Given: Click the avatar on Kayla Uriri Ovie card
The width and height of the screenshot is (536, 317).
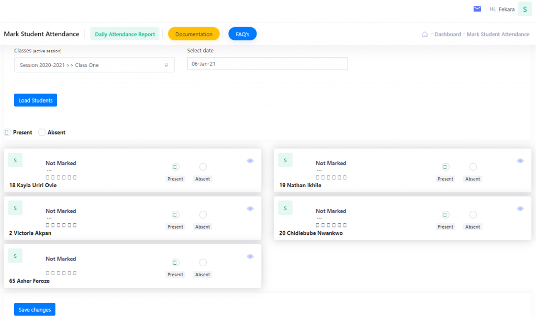Looking at the screenshot, I should pos(15,160).
